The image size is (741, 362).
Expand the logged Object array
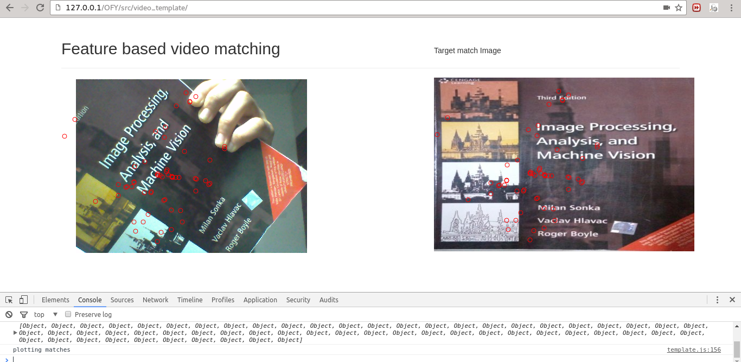(15, 332)
